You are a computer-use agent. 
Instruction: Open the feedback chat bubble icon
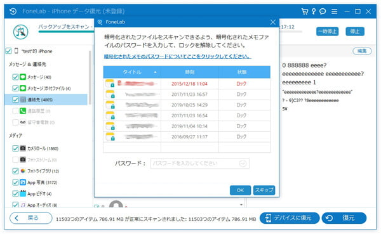click(323, 11)
